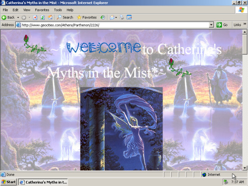
Task: Click the Welcome graphic banner
Action: (x=104, y=48)
